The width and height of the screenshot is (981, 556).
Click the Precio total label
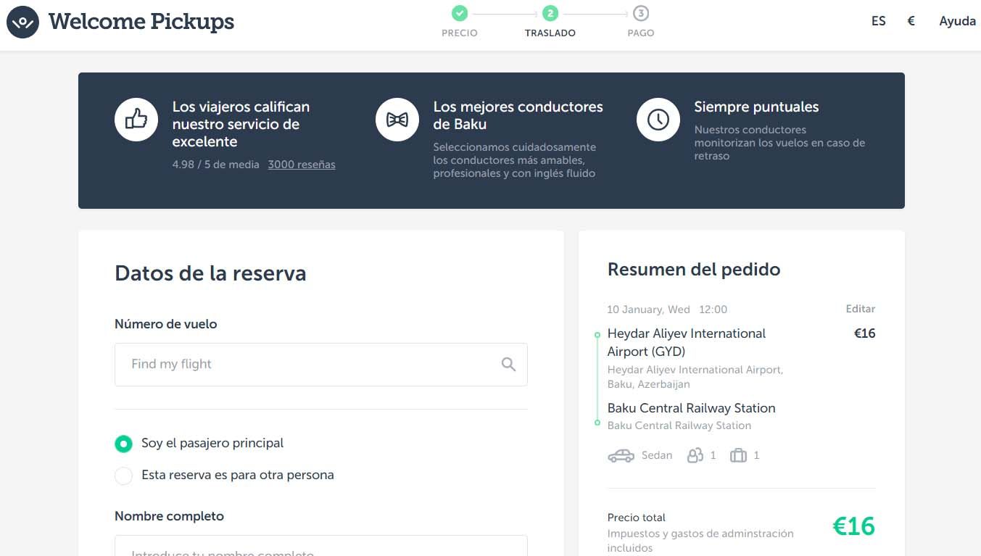point(637,518)
